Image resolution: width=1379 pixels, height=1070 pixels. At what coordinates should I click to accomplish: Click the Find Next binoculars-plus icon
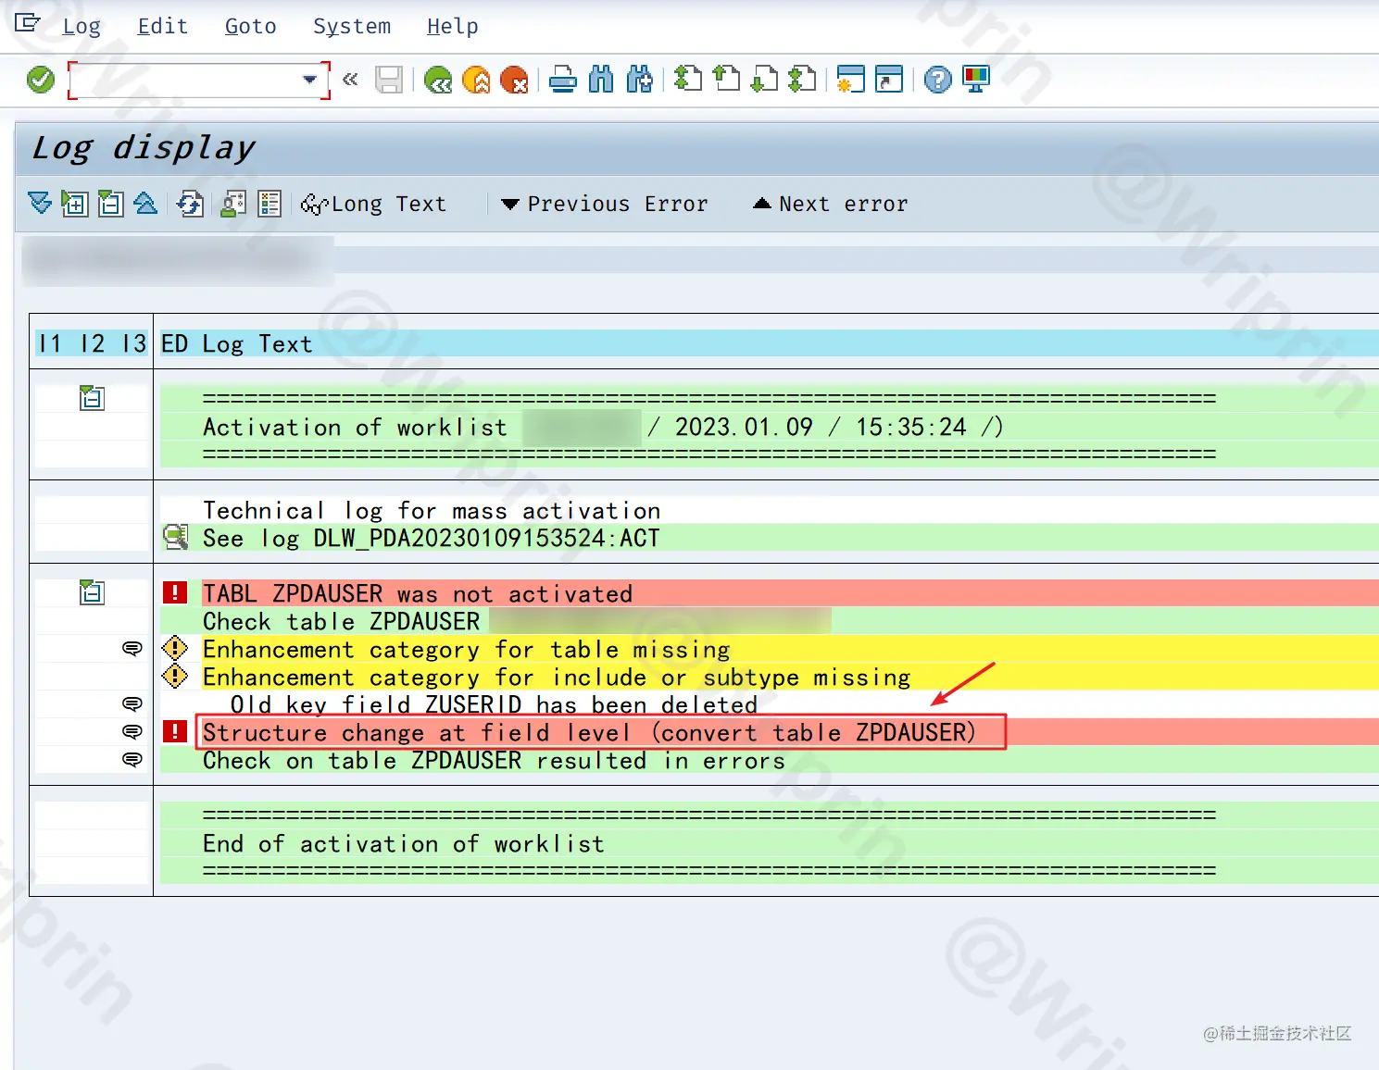tap(639, 80)
